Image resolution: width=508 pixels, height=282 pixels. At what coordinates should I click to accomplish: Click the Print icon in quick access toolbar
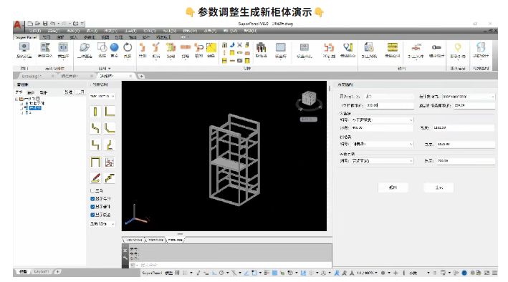pos(75,24)
